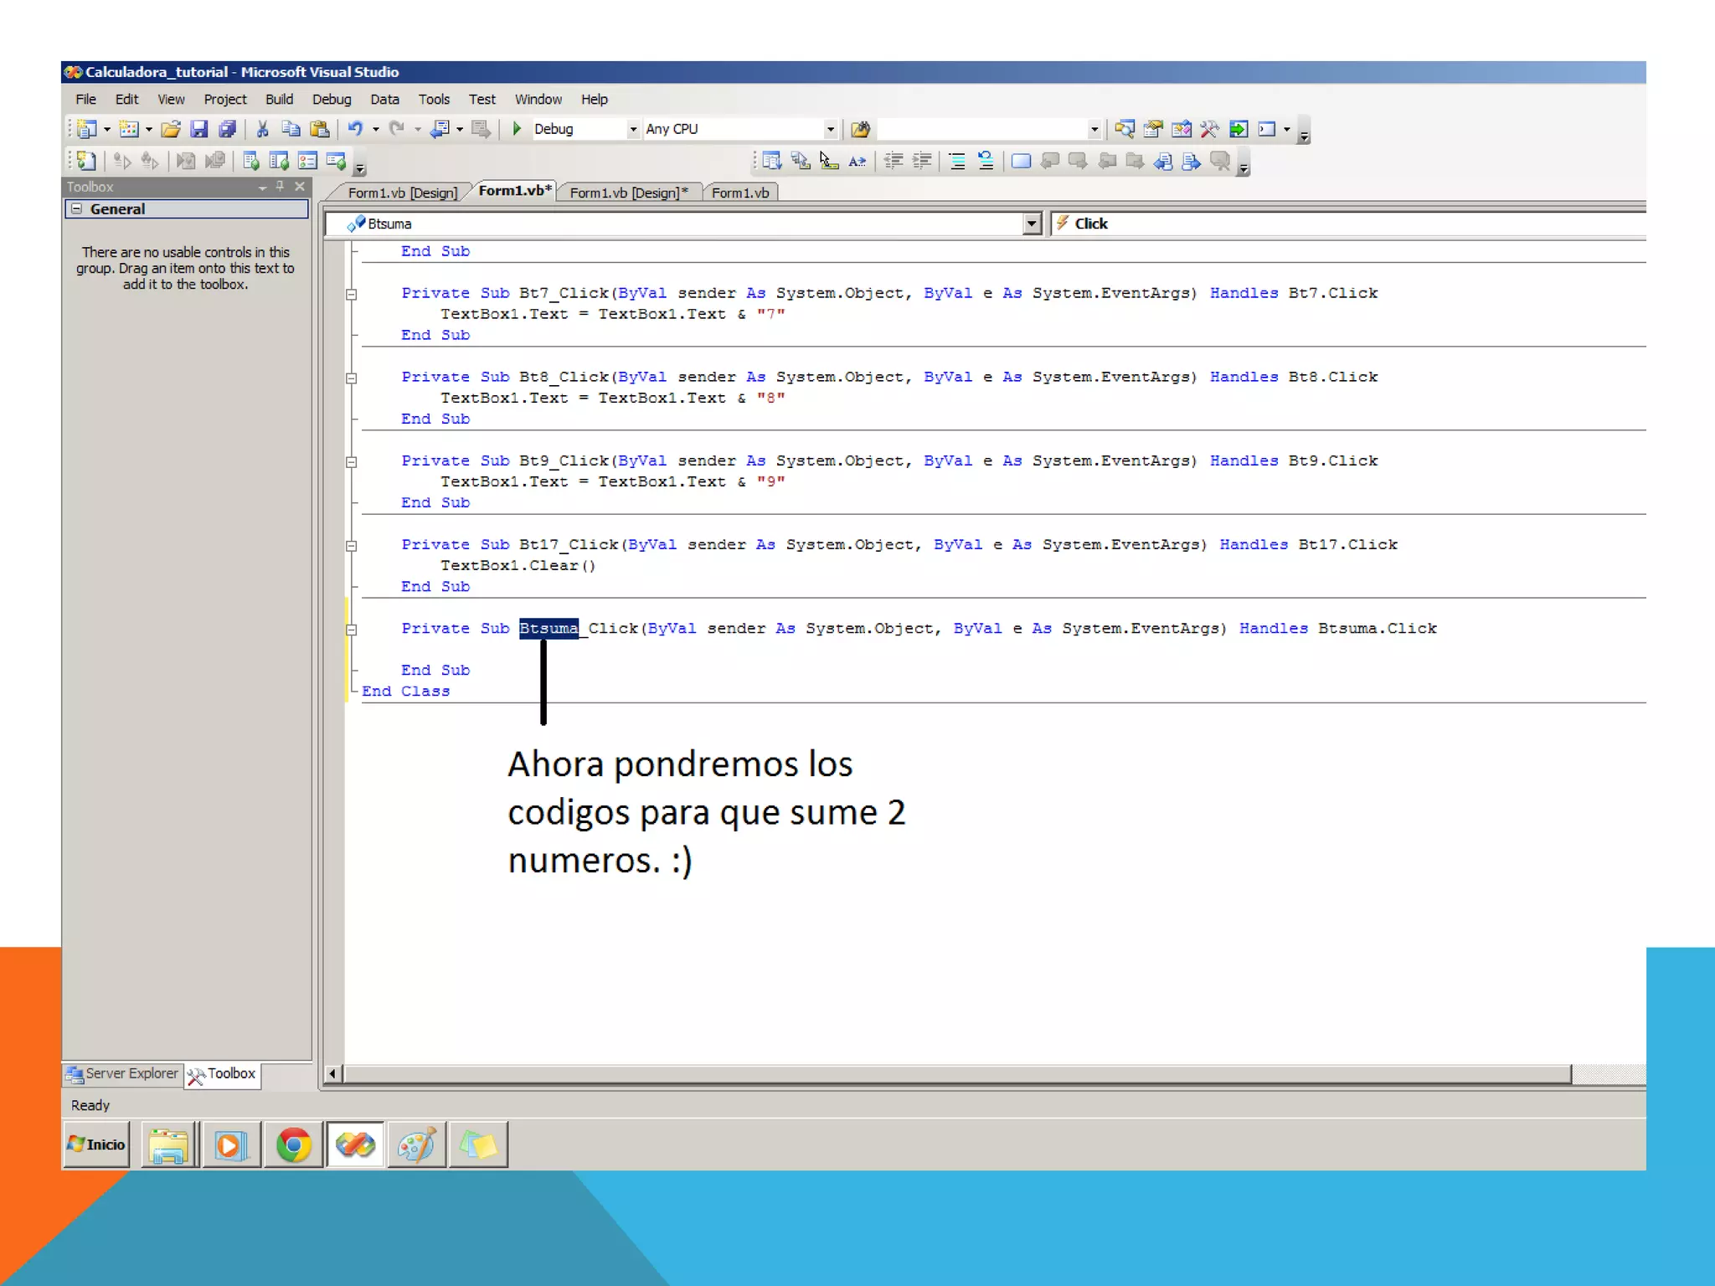This screenshot has height=1286, width=1715.
Task: Open the media player taskbar icon
Action: click(x=231, y=1145)
